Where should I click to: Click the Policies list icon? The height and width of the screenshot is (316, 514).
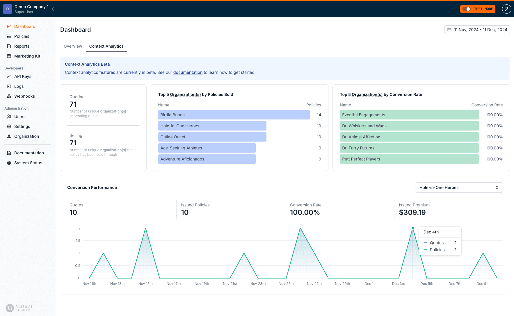coord(9,36)
